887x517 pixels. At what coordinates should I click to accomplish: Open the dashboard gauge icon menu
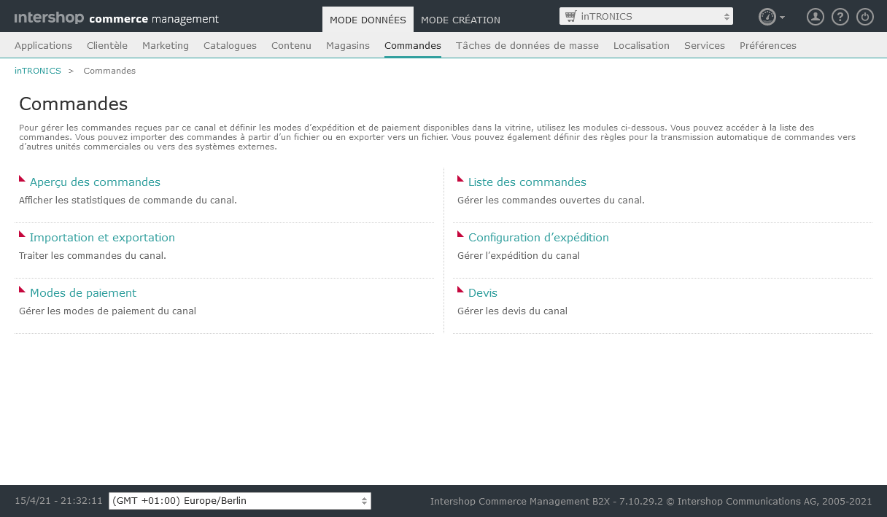pyautogui.click(x=771, y=17)
